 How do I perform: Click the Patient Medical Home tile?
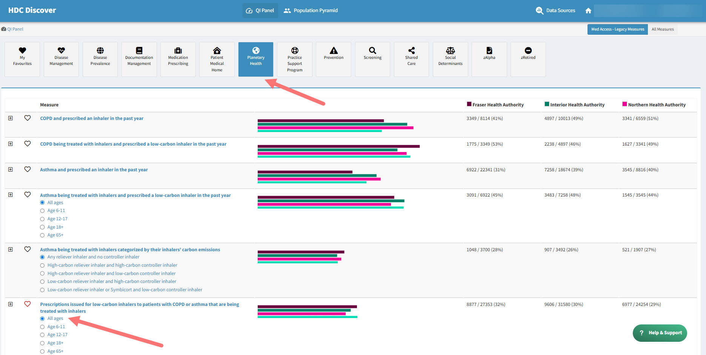217,59
